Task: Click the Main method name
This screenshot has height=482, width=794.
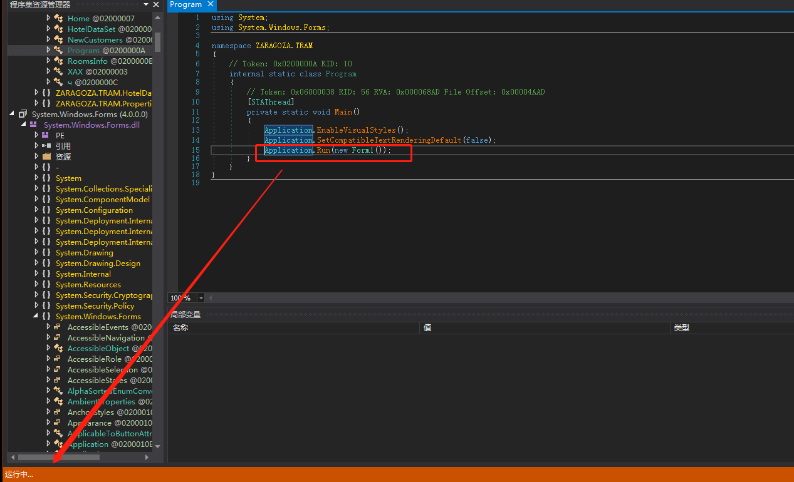Action: pos(343,112)
